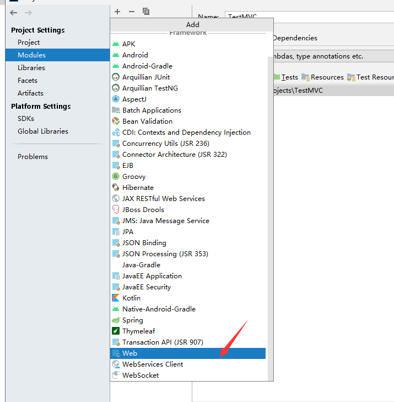This screenshot has height=402, width=394.
Task: Select Modules in the sidebar
Action: pos(57,55)
